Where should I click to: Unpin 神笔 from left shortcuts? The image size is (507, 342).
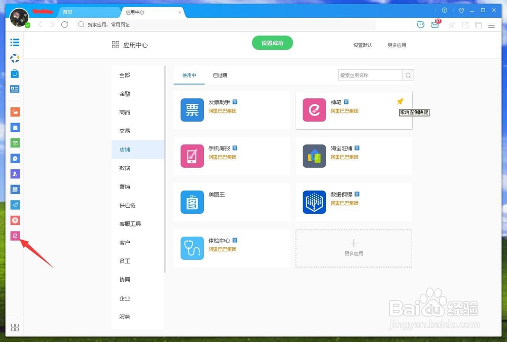[401, 101]
